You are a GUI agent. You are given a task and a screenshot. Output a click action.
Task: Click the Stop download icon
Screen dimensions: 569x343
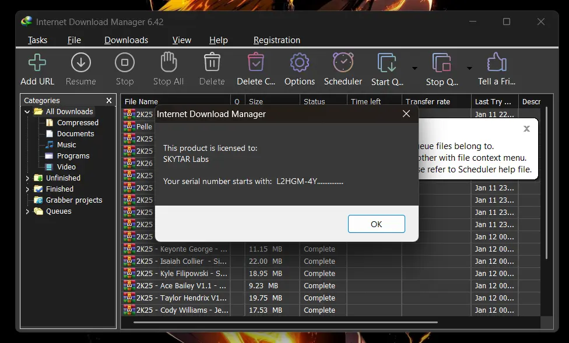[125, 63]
